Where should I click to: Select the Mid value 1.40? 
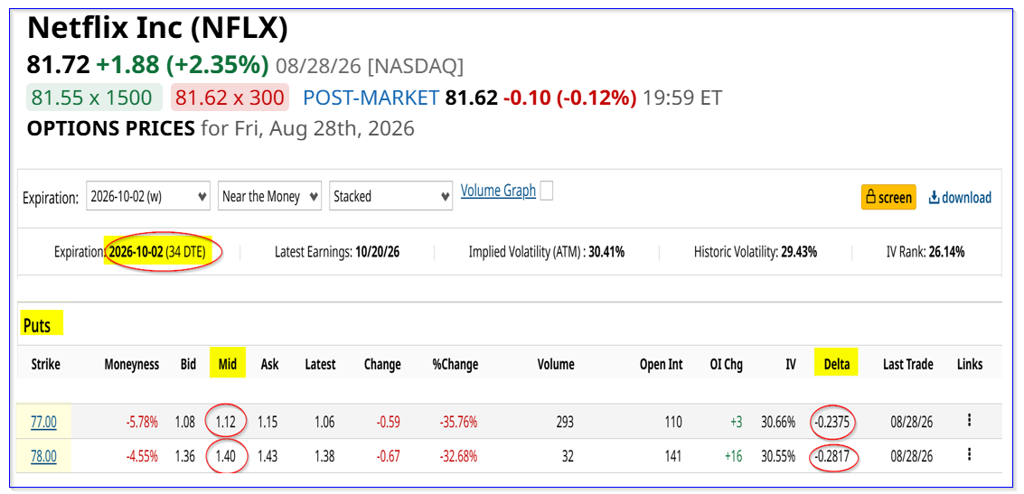(x=226, y=456)
